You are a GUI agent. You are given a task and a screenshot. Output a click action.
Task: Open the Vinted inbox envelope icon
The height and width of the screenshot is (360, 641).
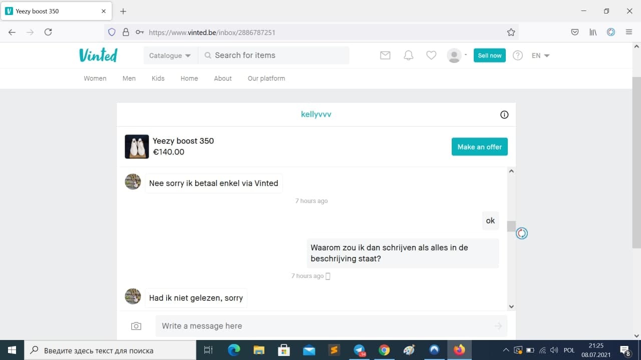[x=385, y=55]
